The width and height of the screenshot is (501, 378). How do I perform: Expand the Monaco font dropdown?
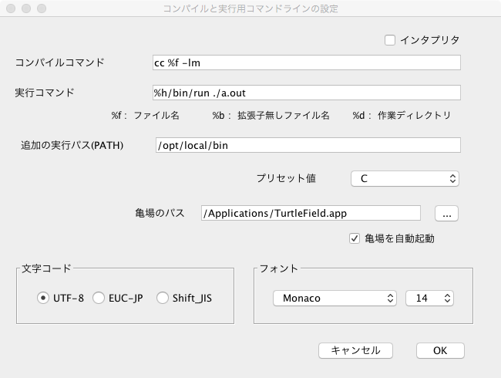pos(335,298)
